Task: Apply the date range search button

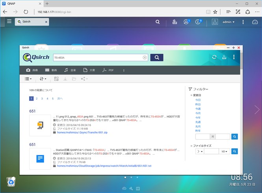Action: click(234, 136)
